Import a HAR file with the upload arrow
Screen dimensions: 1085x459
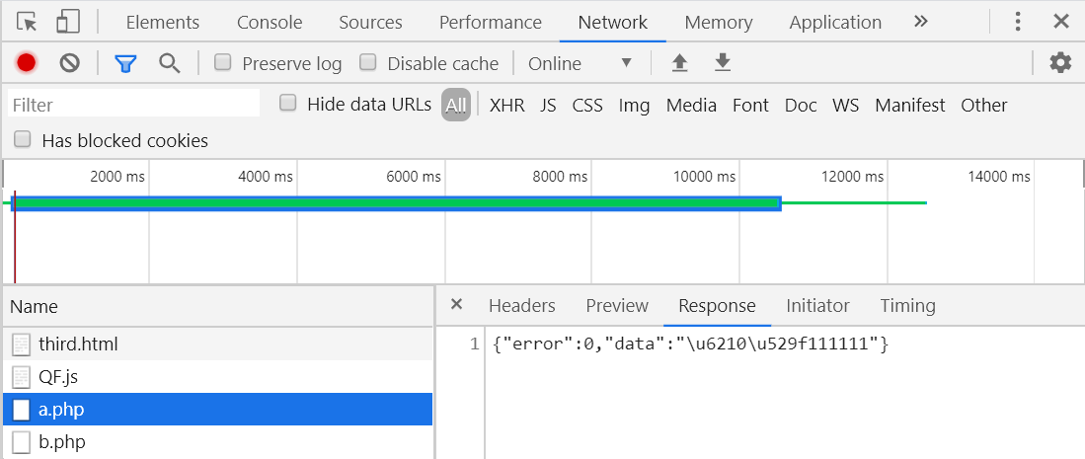[x=680, y=64]
